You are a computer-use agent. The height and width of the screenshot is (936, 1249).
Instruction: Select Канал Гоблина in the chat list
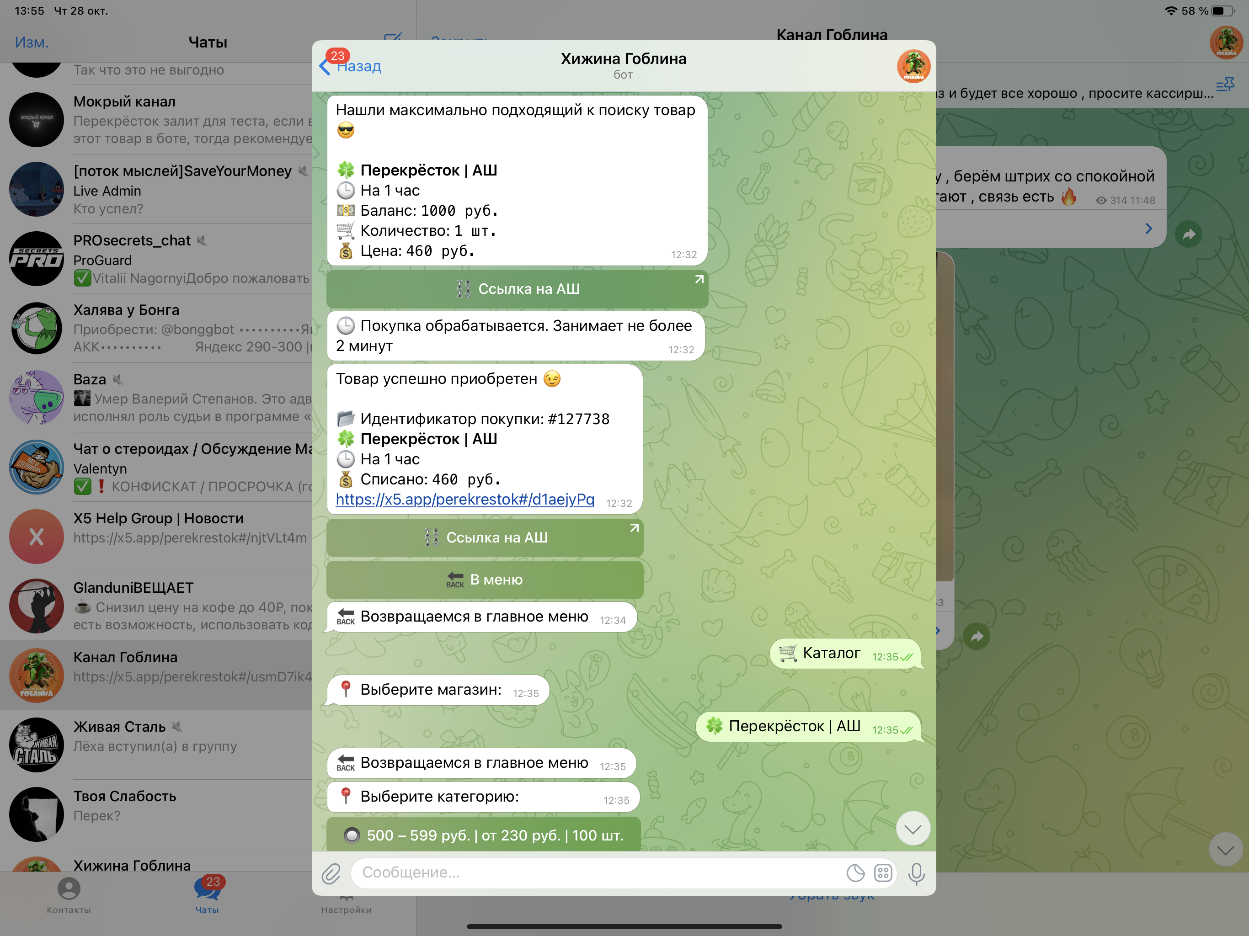tap(156, 675)
